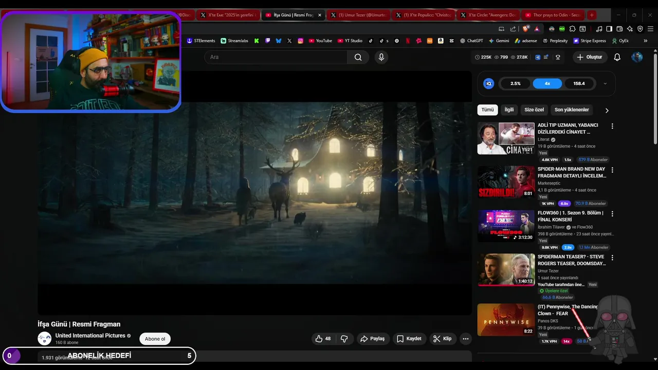Show hidden bookmarks with double chevron
This screenshot has width=658, height=370.
coord(646,41)
